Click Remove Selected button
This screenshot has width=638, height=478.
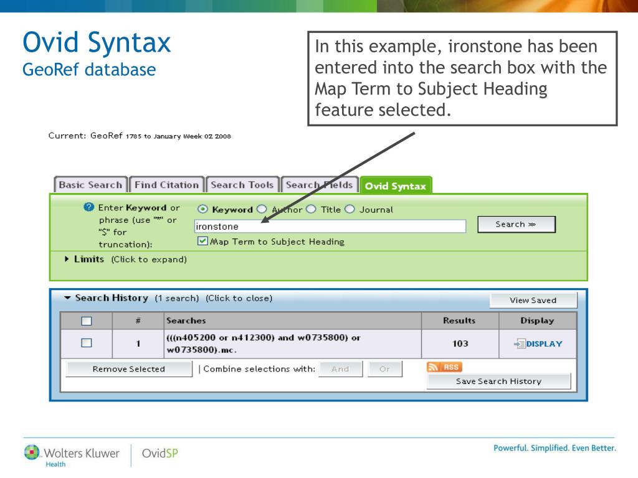coord(128,369)
